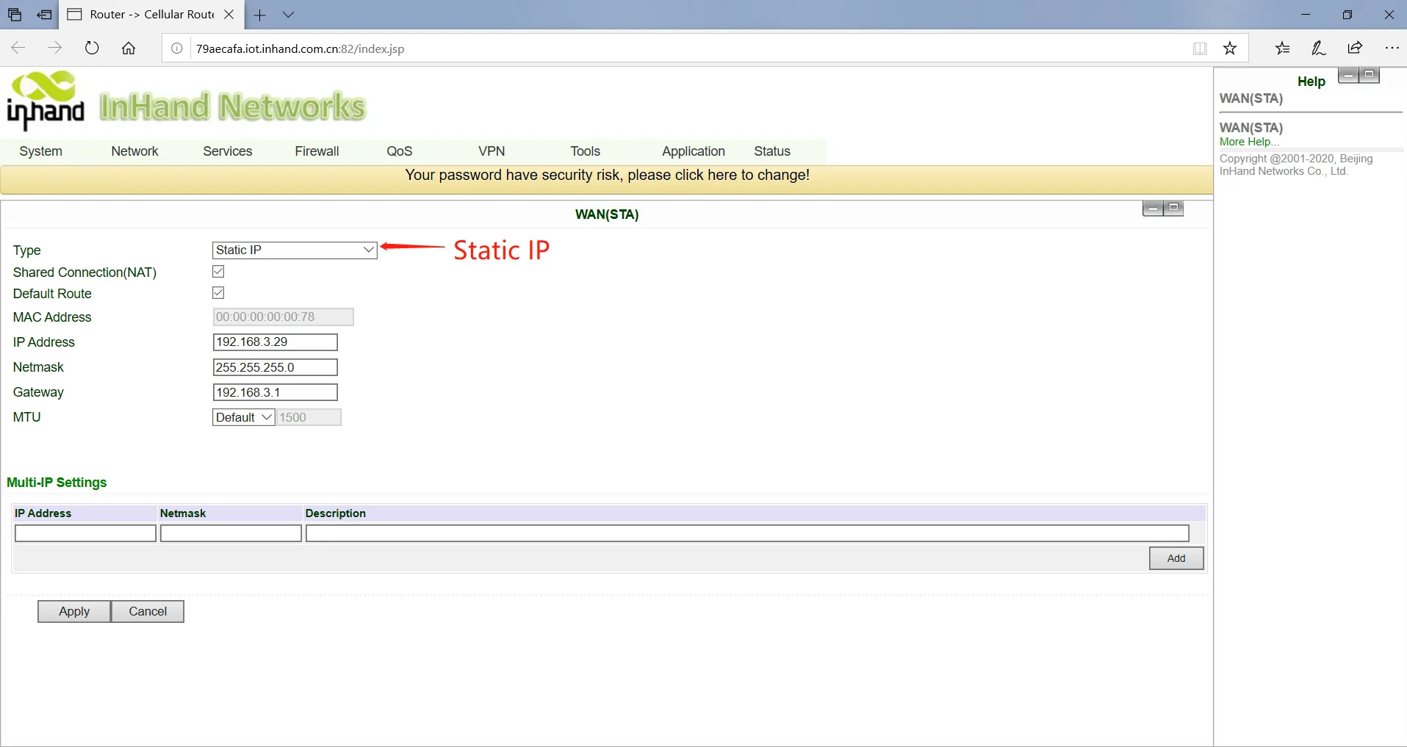The image size is (1407, 747).
Task: Open favorites hub icon
Action: [1283, 48]
